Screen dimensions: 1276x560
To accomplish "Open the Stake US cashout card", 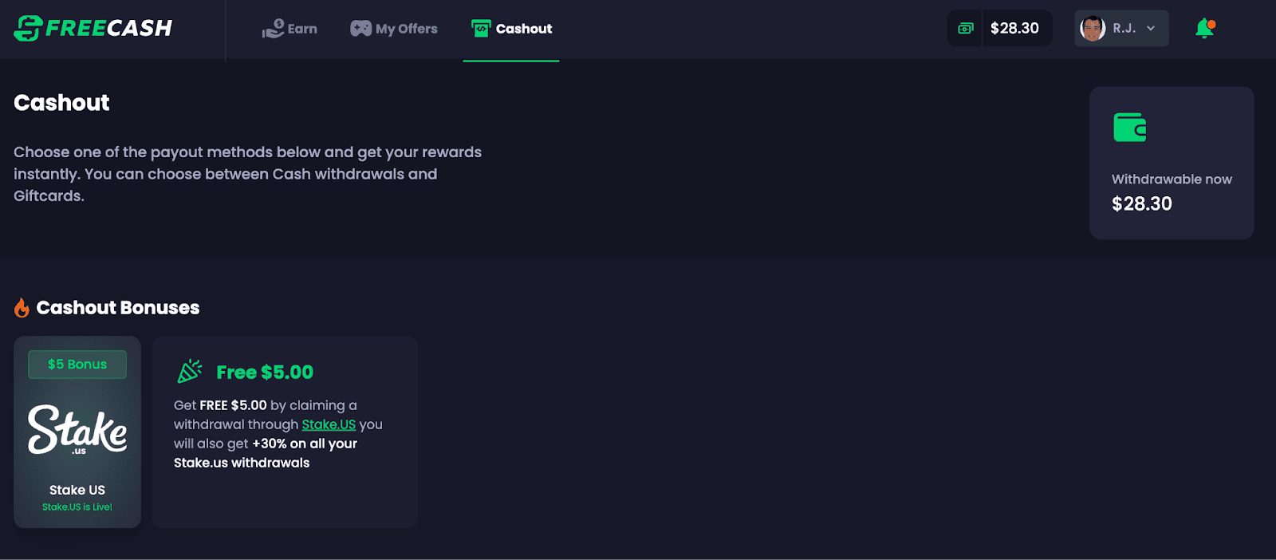I will (x=77, y=432).
